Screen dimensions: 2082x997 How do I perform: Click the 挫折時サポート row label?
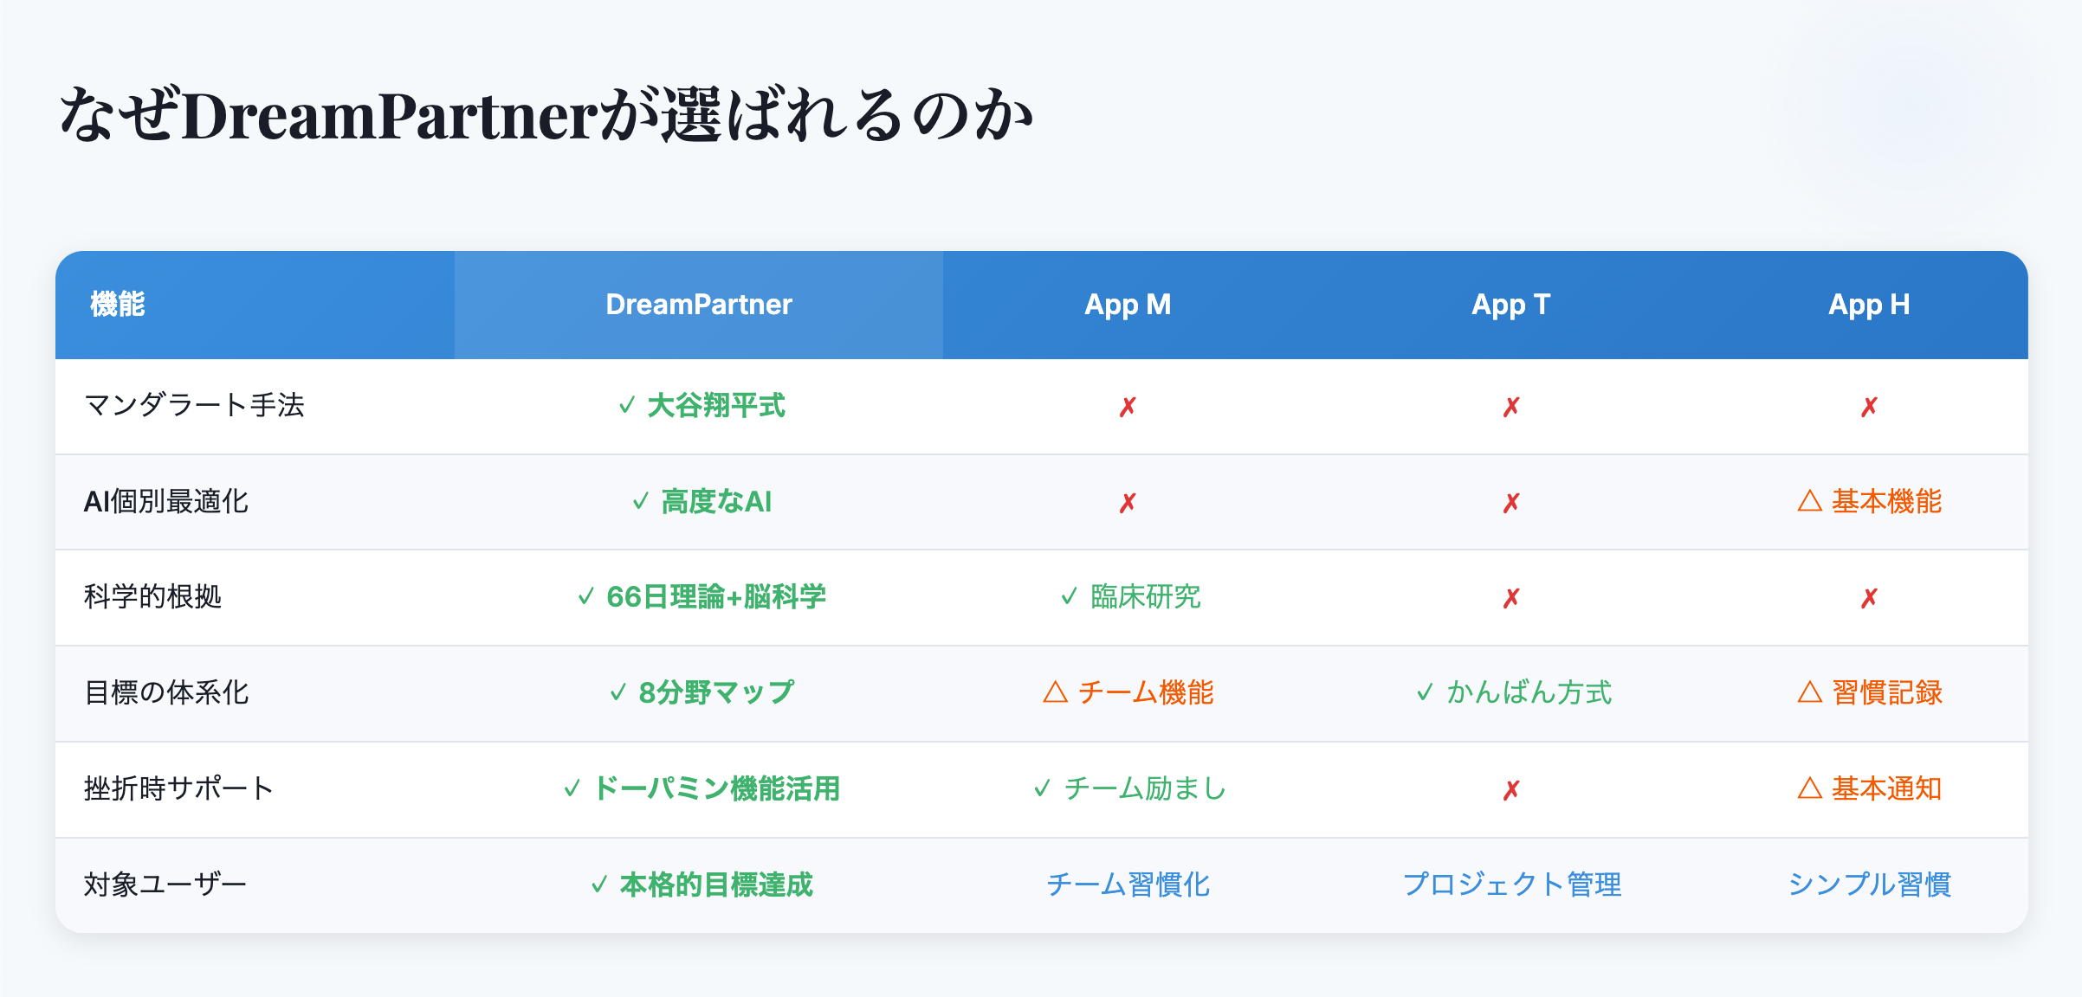178,789
